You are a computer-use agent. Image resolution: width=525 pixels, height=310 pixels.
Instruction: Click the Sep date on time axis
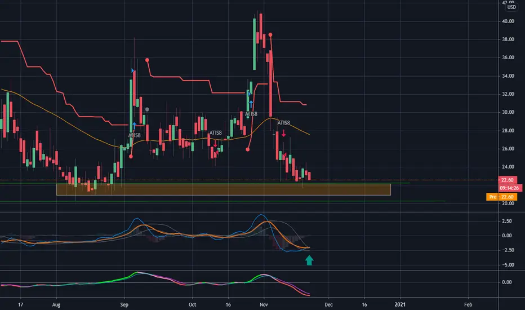click(x=124, y=304)
